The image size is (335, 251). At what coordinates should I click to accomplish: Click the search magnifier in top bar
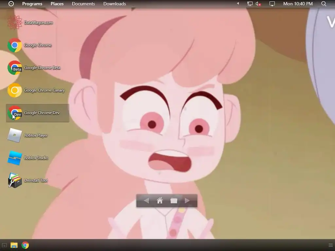click(324, 4)
